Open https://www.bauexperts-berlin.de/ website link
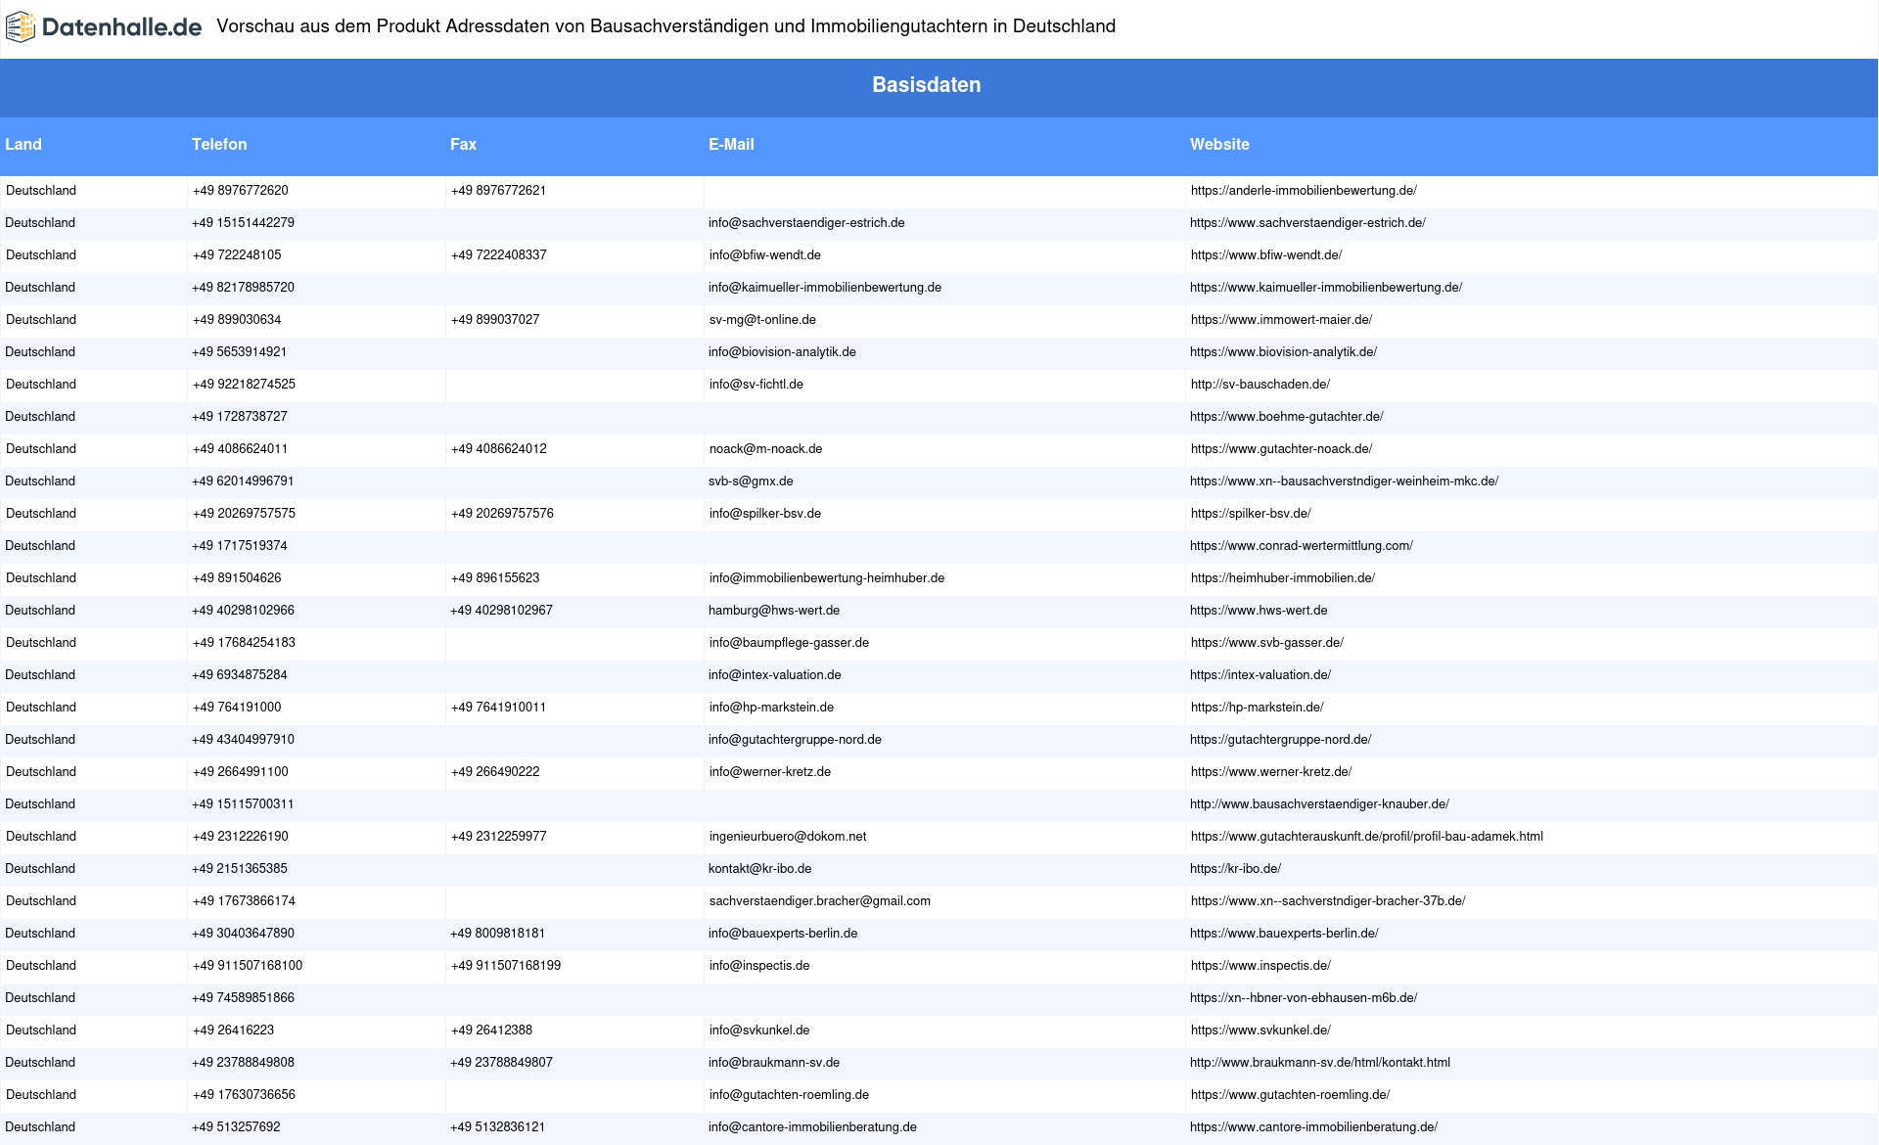 click(1284, 934)
